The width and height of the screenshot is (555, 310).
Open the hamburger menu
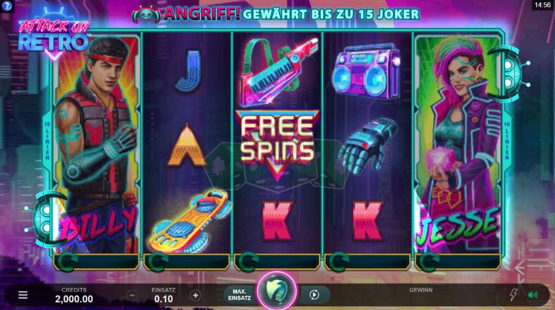tap(23, 295)
